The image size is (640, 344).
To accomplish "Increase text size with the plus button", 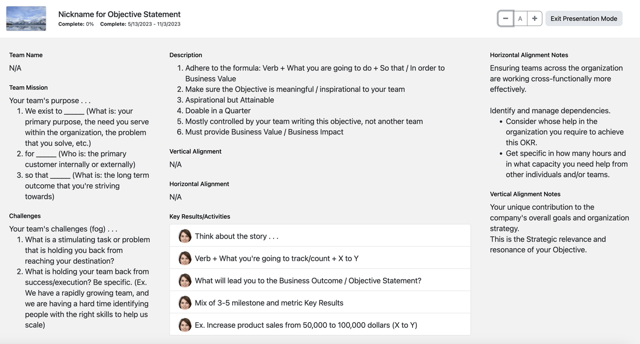I will tap(534, 18).
